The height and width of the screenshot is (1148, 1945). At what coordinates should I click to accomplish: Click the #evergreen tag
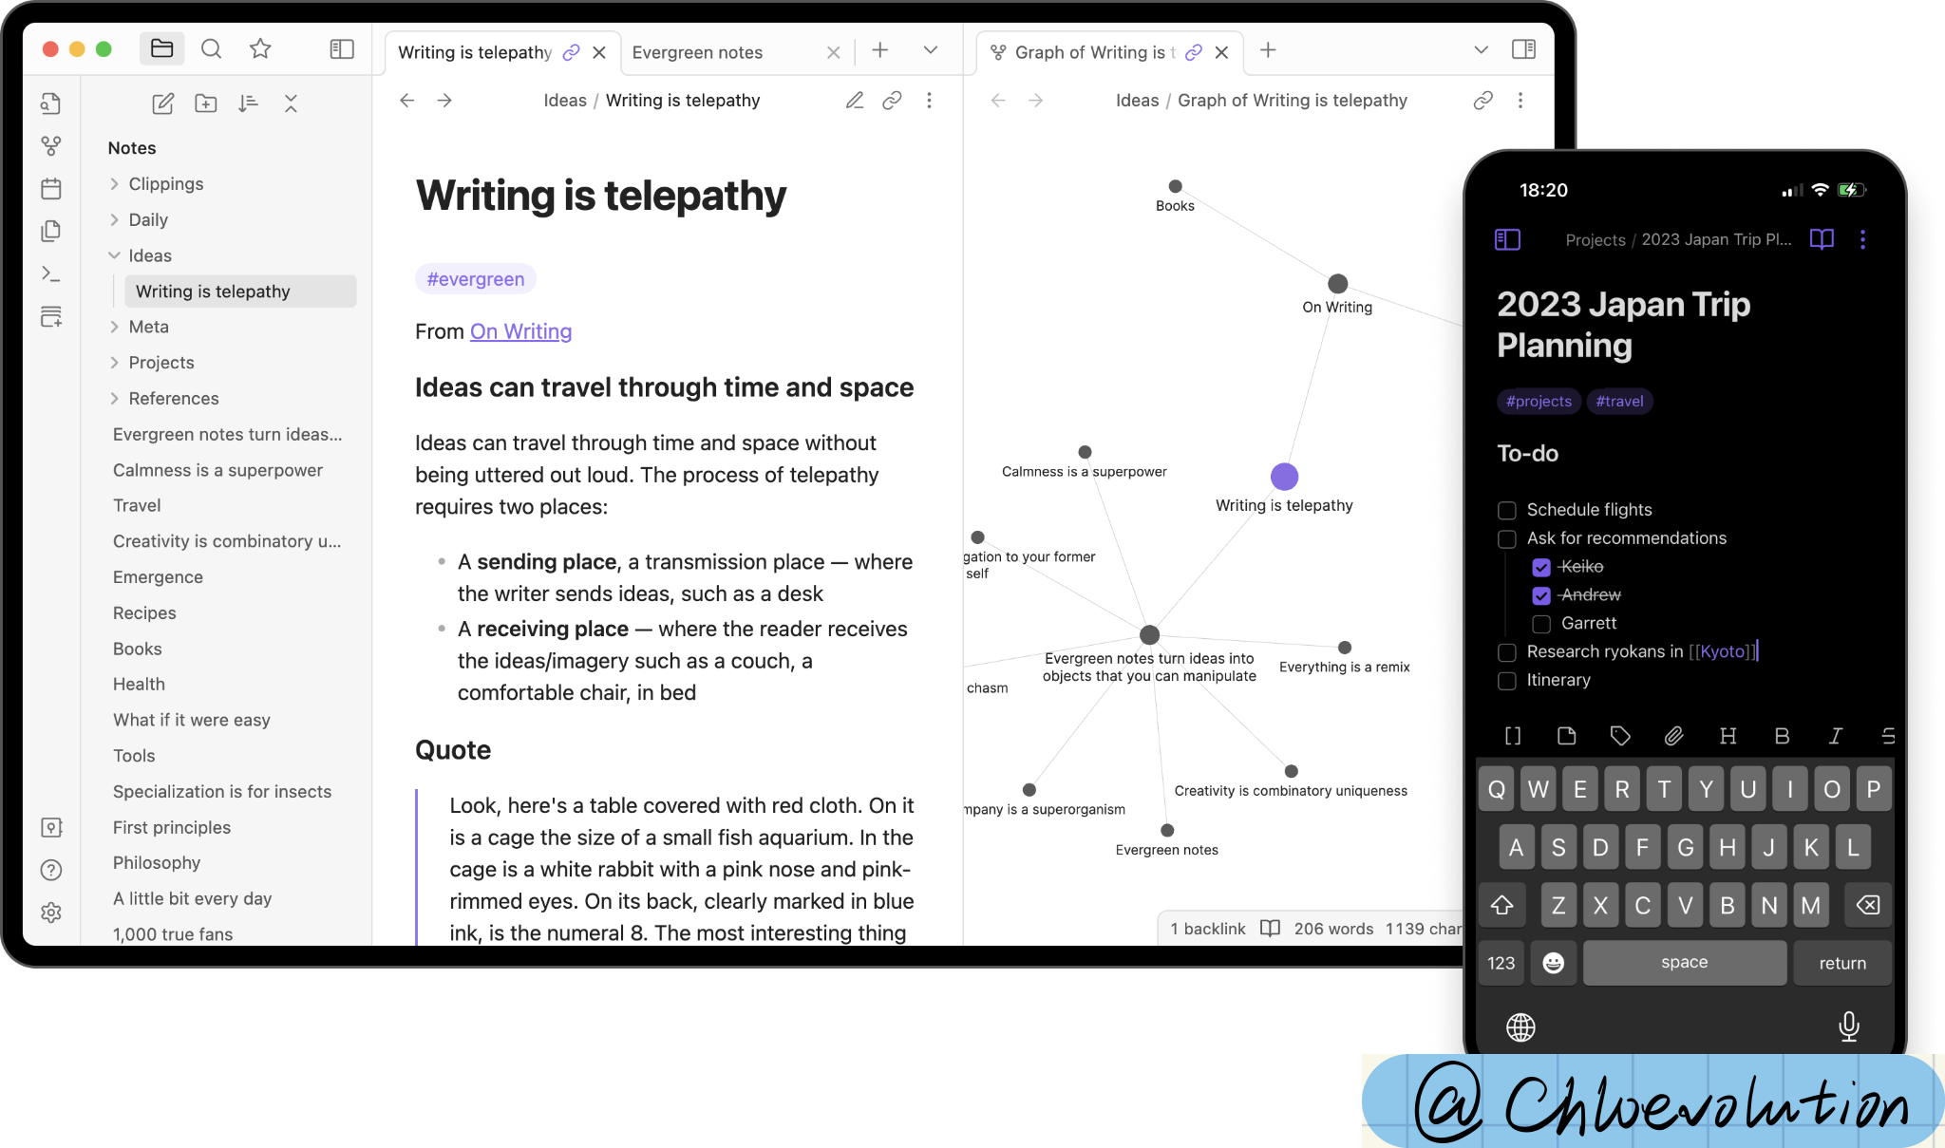click(476, 279)
